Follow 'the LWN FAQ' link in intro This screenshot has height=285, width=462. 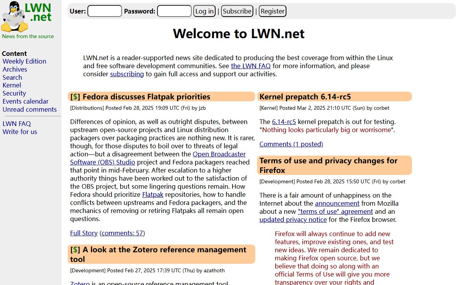pos(251,66)
